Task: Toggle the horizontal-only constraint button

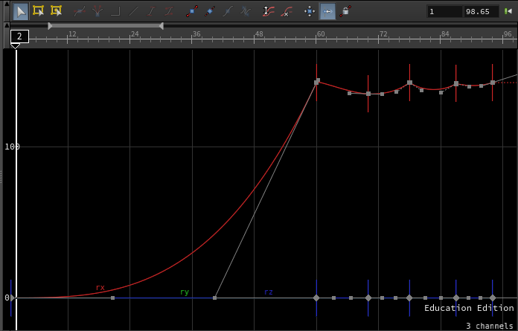Action: pyautogui.click(x=327, y=11)
